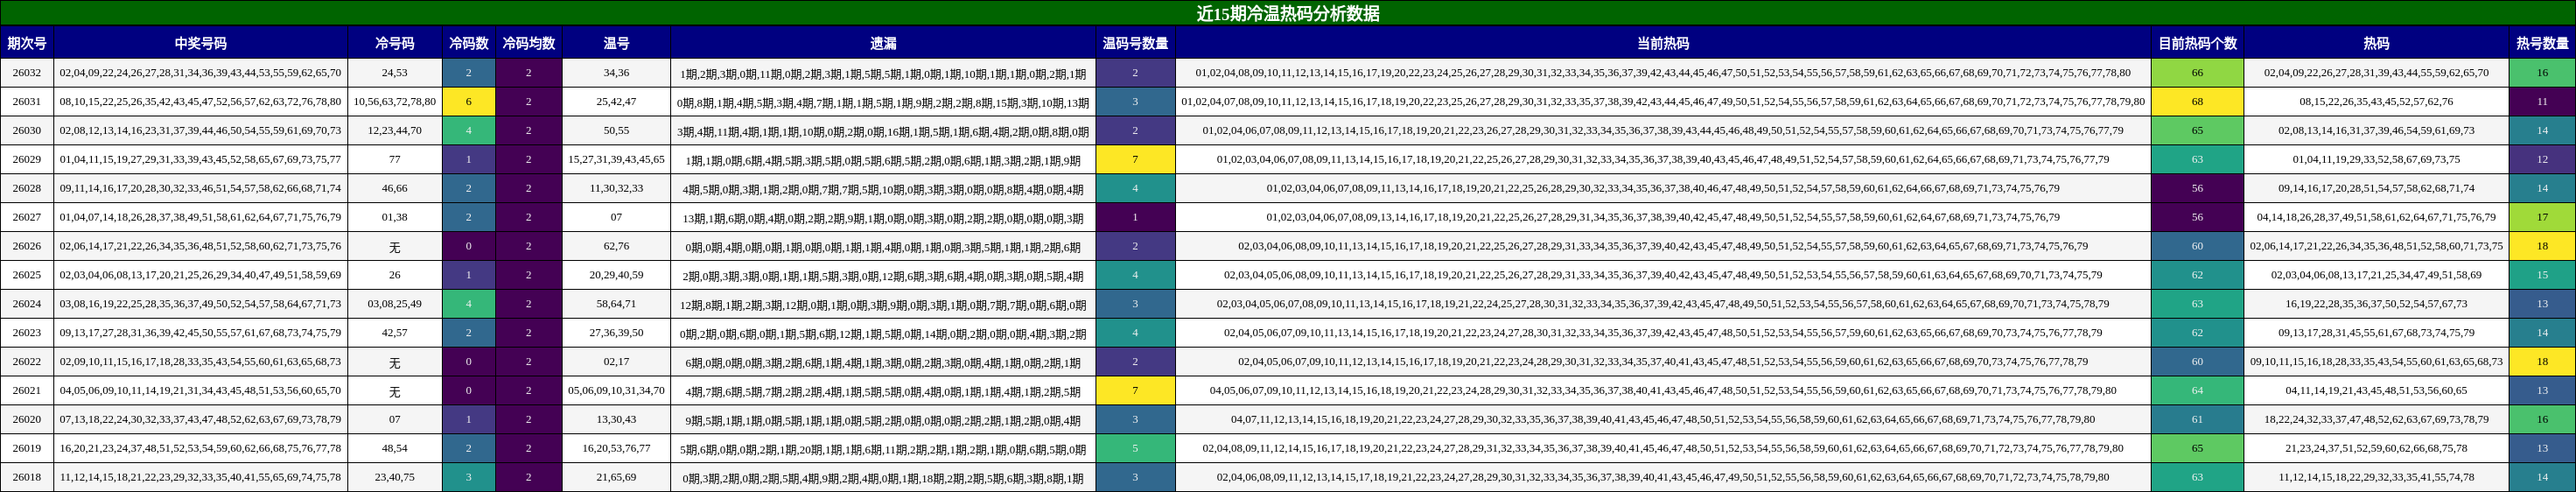Select period number 26022

[x=27, y=362]
